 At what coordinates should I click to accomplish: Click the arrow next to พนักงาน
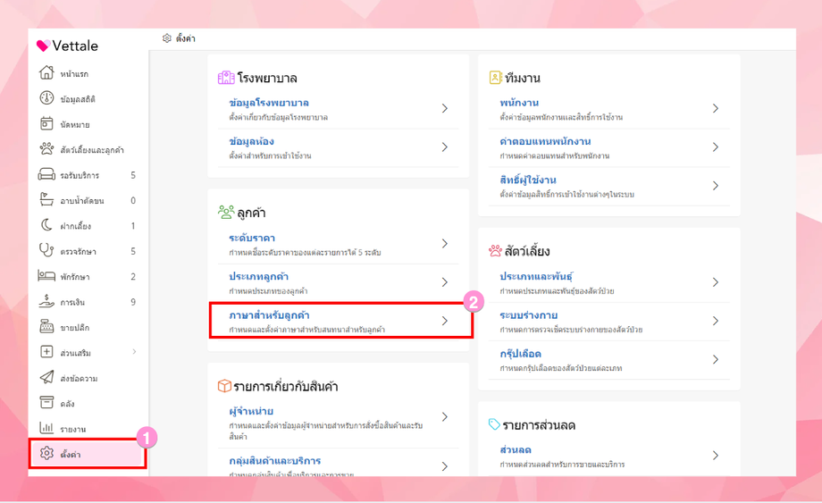tap(716, 108)
